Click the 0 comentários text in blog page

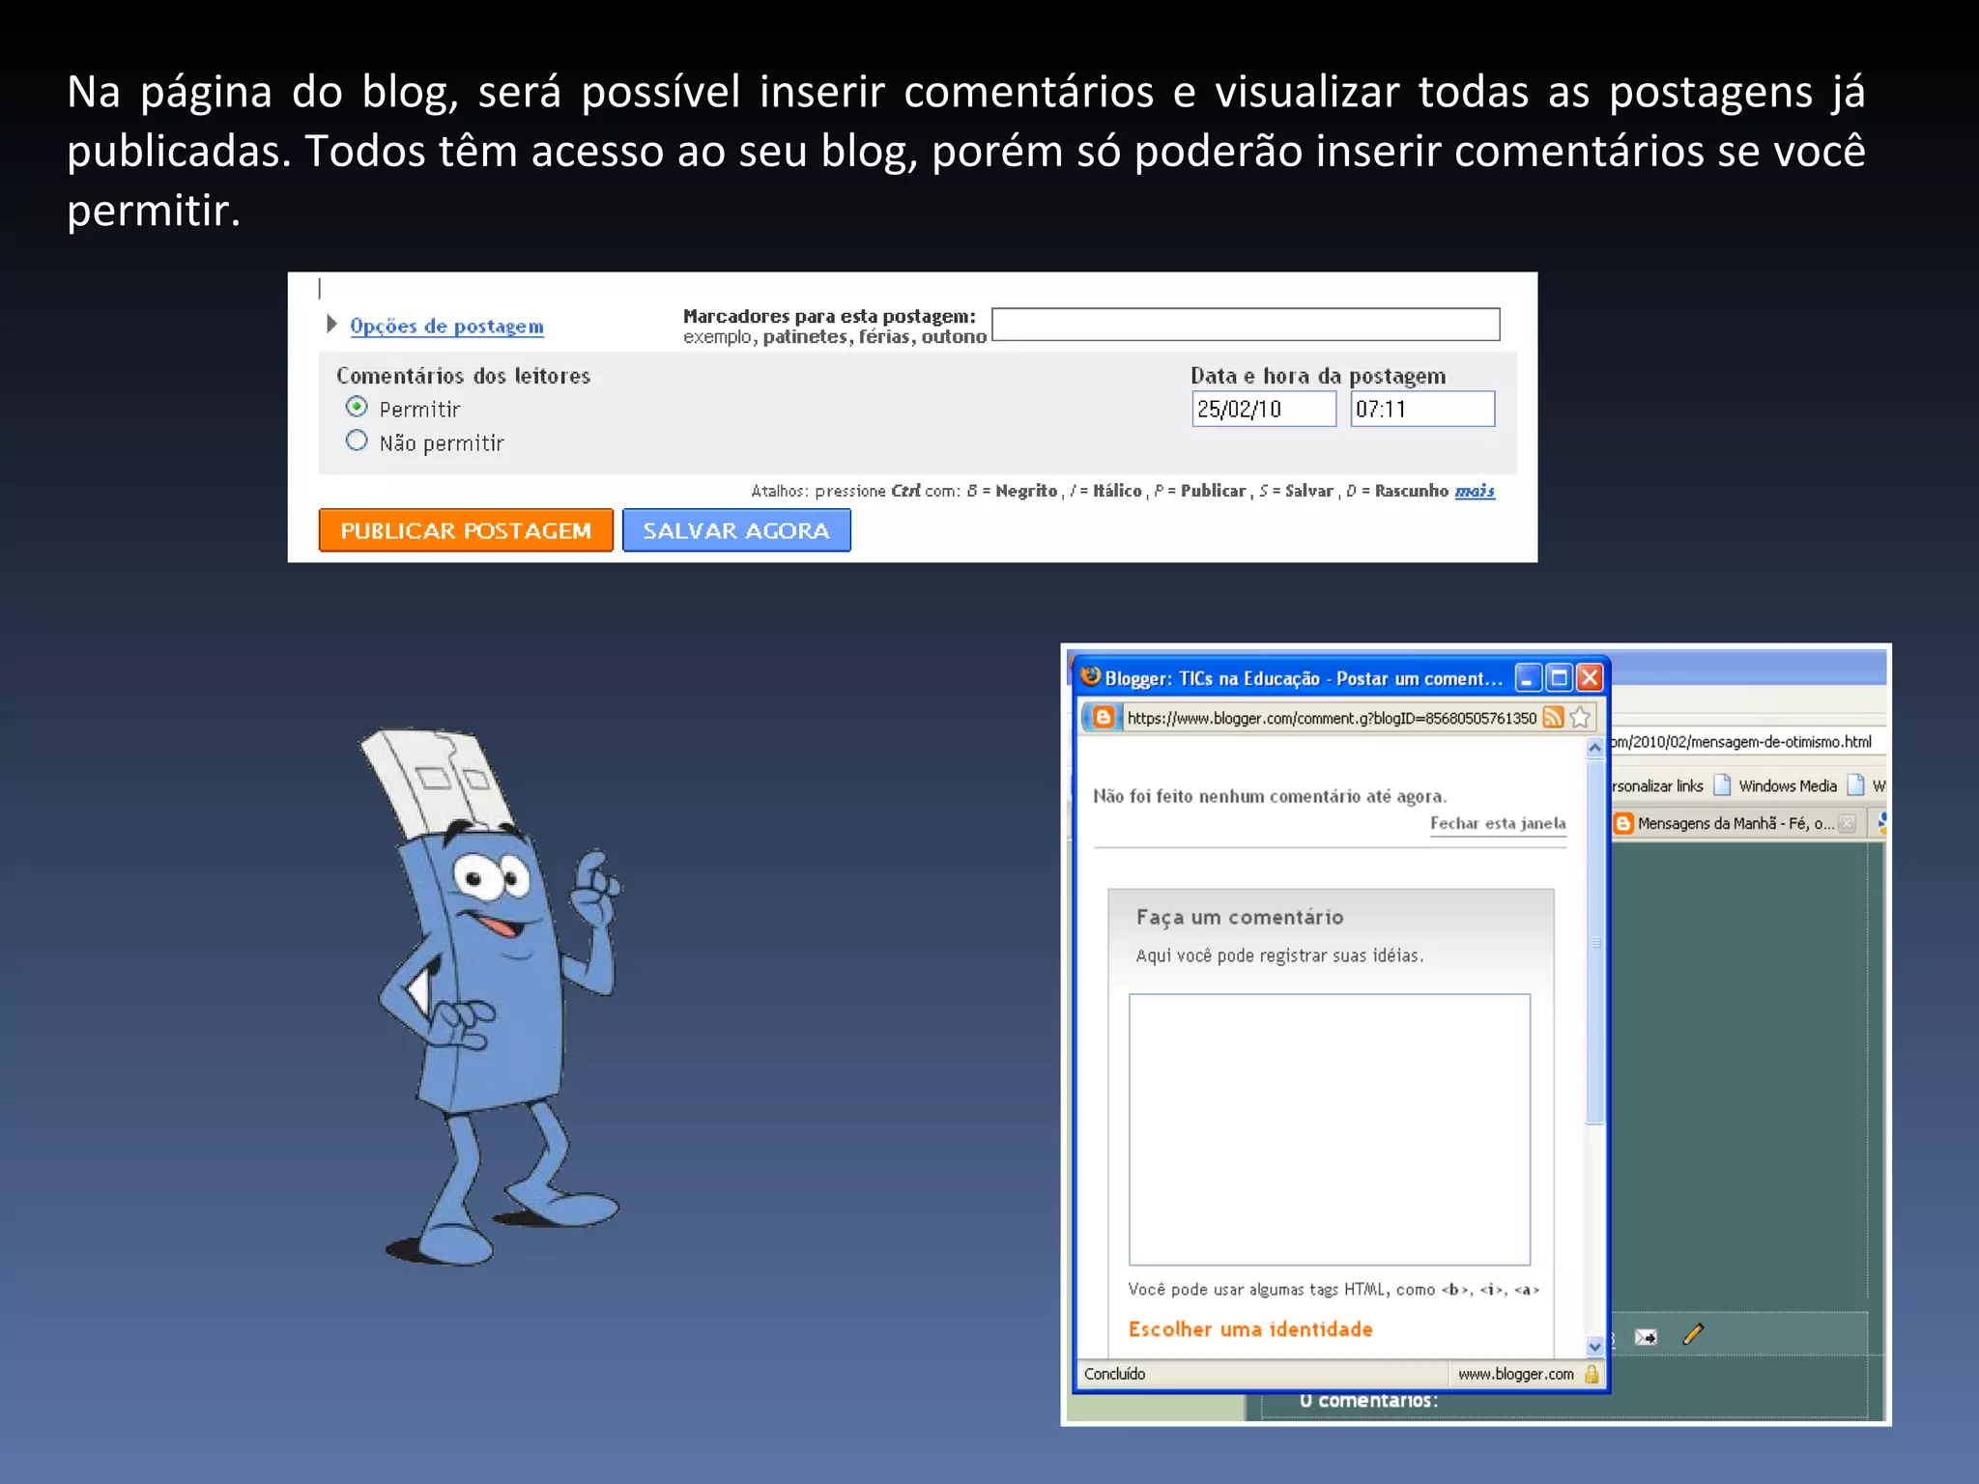coord(1368,1400)
